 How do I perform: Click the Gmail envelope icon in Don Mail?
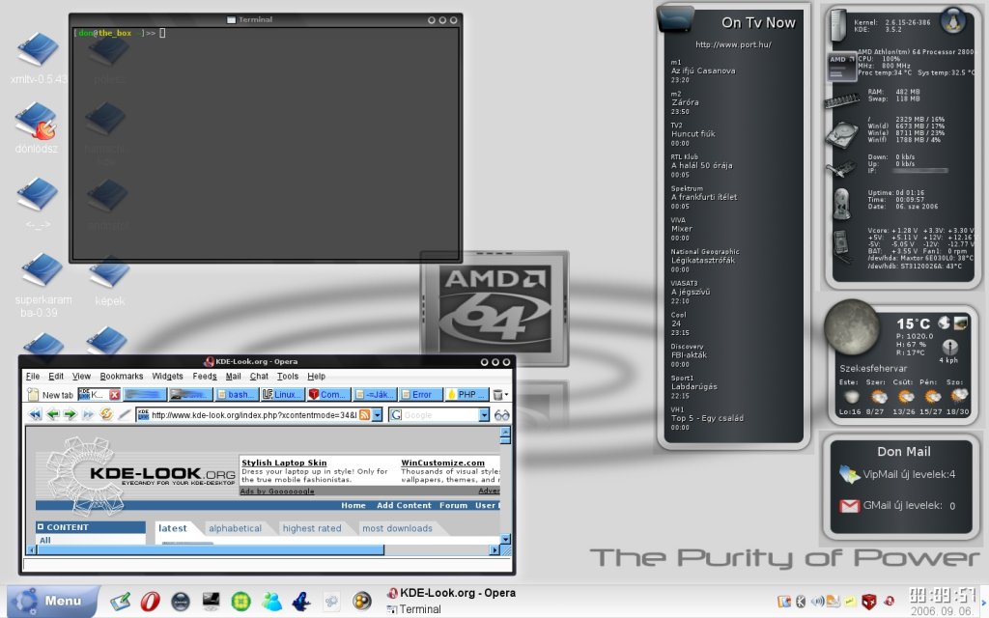click(x=850, y=506)
